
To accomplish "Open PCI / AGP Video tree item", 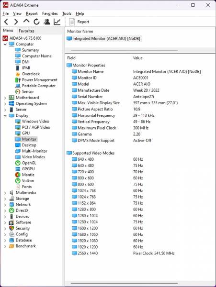I will click(36, 127).
